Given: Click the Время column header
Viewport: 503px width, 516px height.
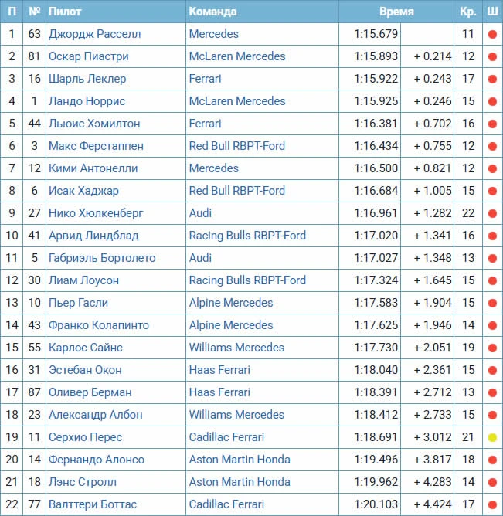Looking at the screenshot, I should click(x=396, y=12).
